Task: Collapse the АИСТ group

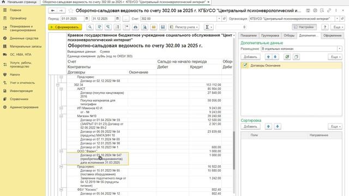Action: [61, 89]
